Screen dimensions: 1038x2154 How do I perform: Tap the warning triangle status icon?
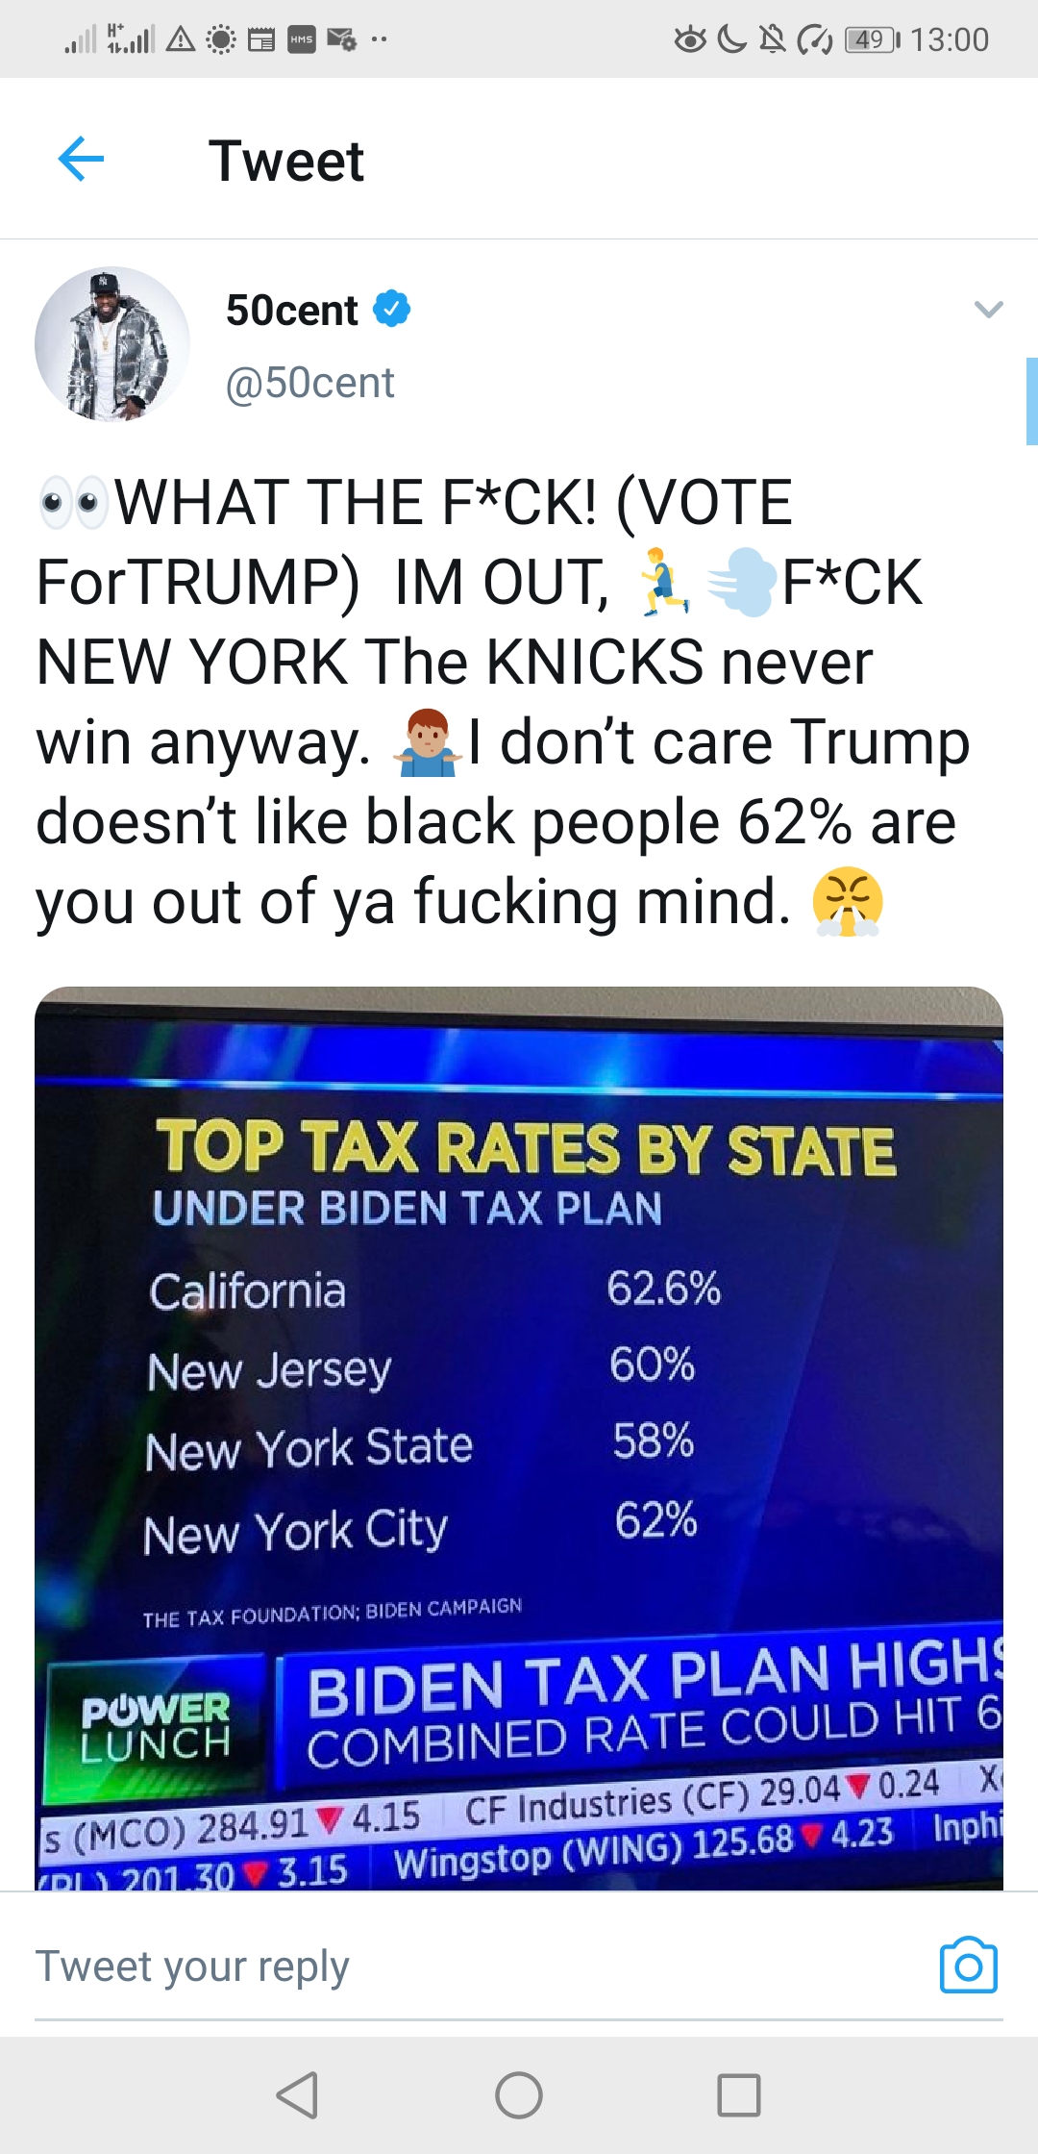pos(181,39)
